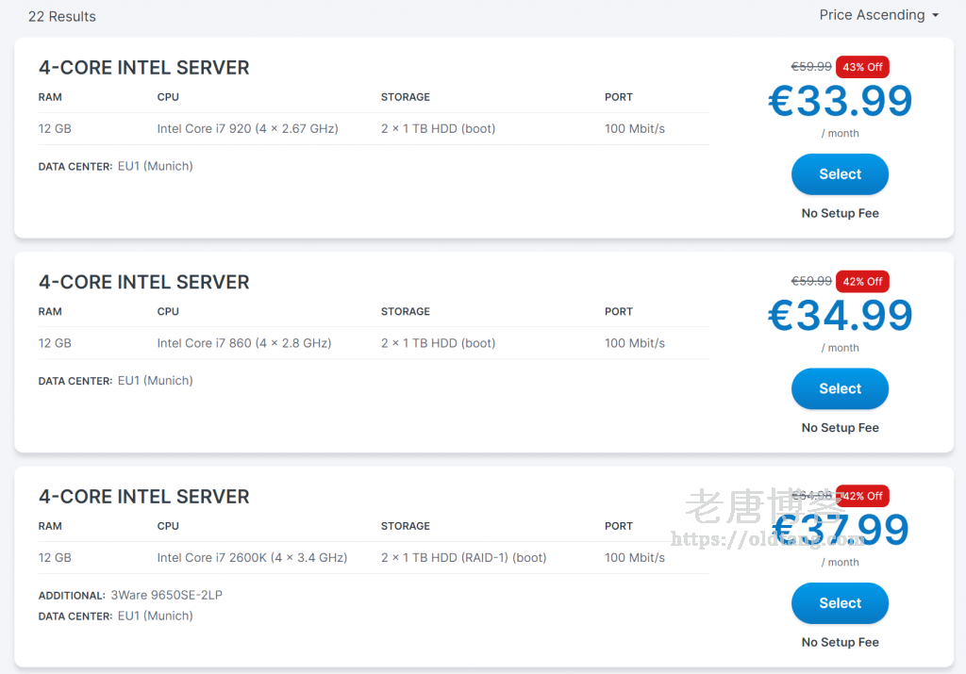This screenshot has height=674, width=966.
Task: Click the third card's 4-CORE INTEL SERVER title
Action: pyautogui.click(x=143, y=497)
